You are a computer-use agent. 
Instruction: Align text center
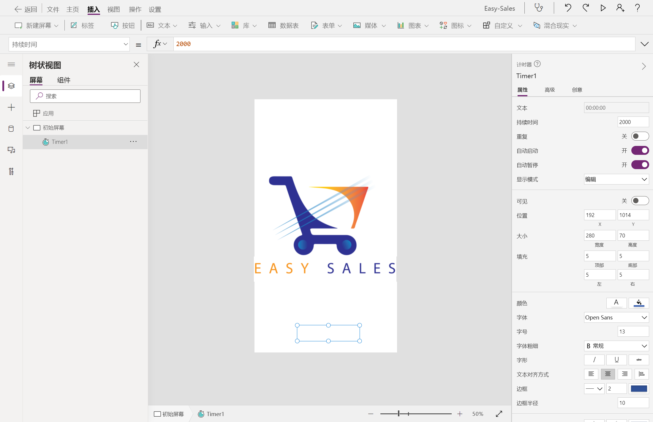pos(608,374)
